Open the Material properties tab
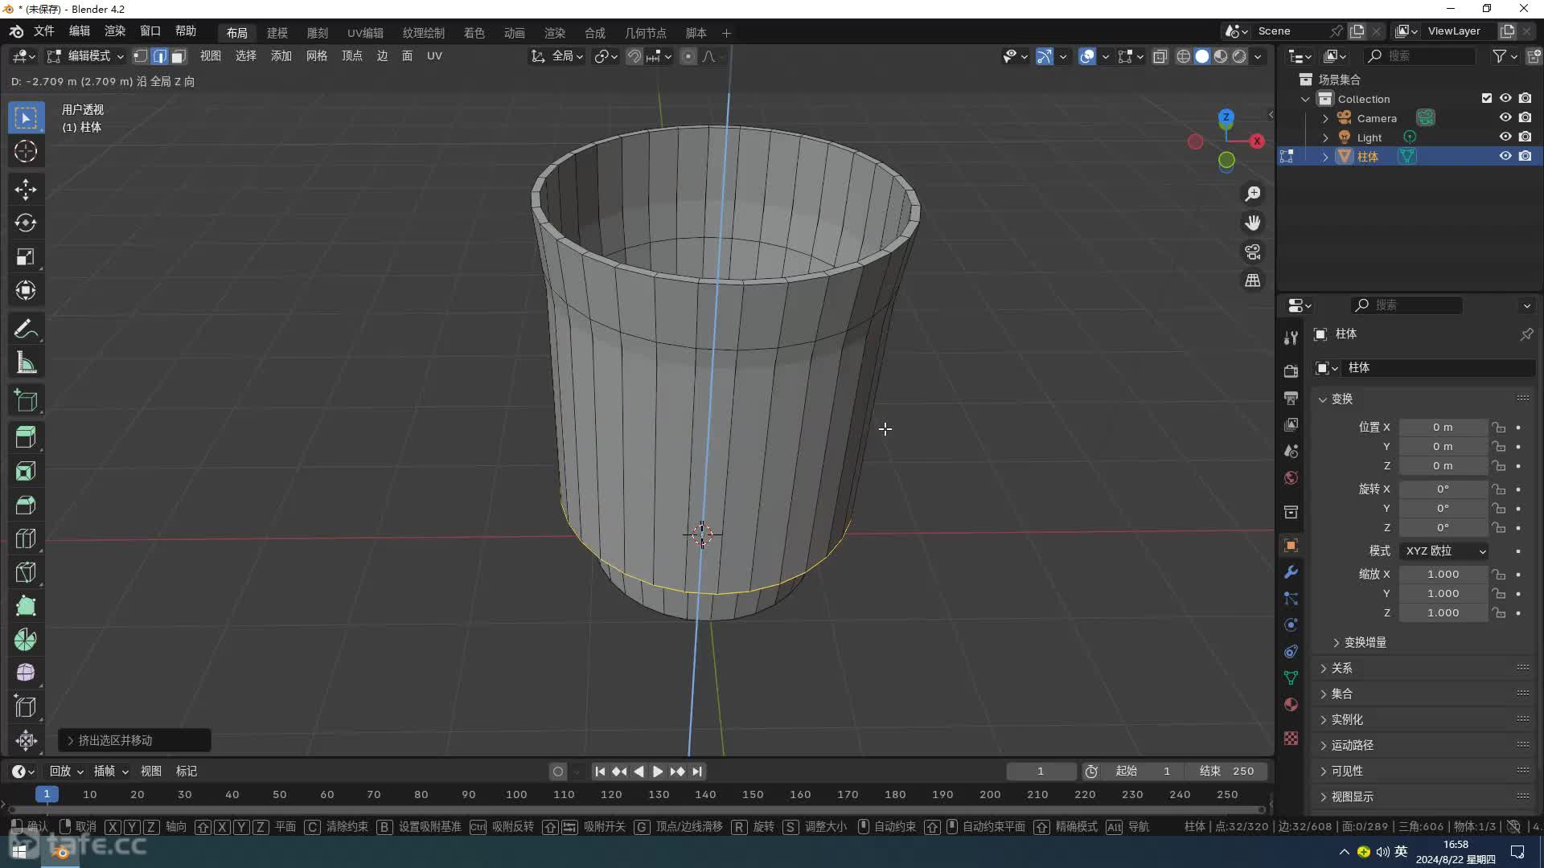The height and width of the screenshot is (868, 1544). click(1291, 705)
